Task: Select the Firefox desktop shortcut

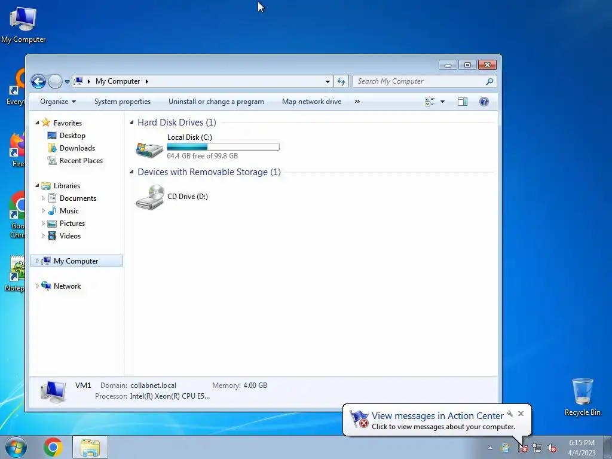Action: pos(16,150)
